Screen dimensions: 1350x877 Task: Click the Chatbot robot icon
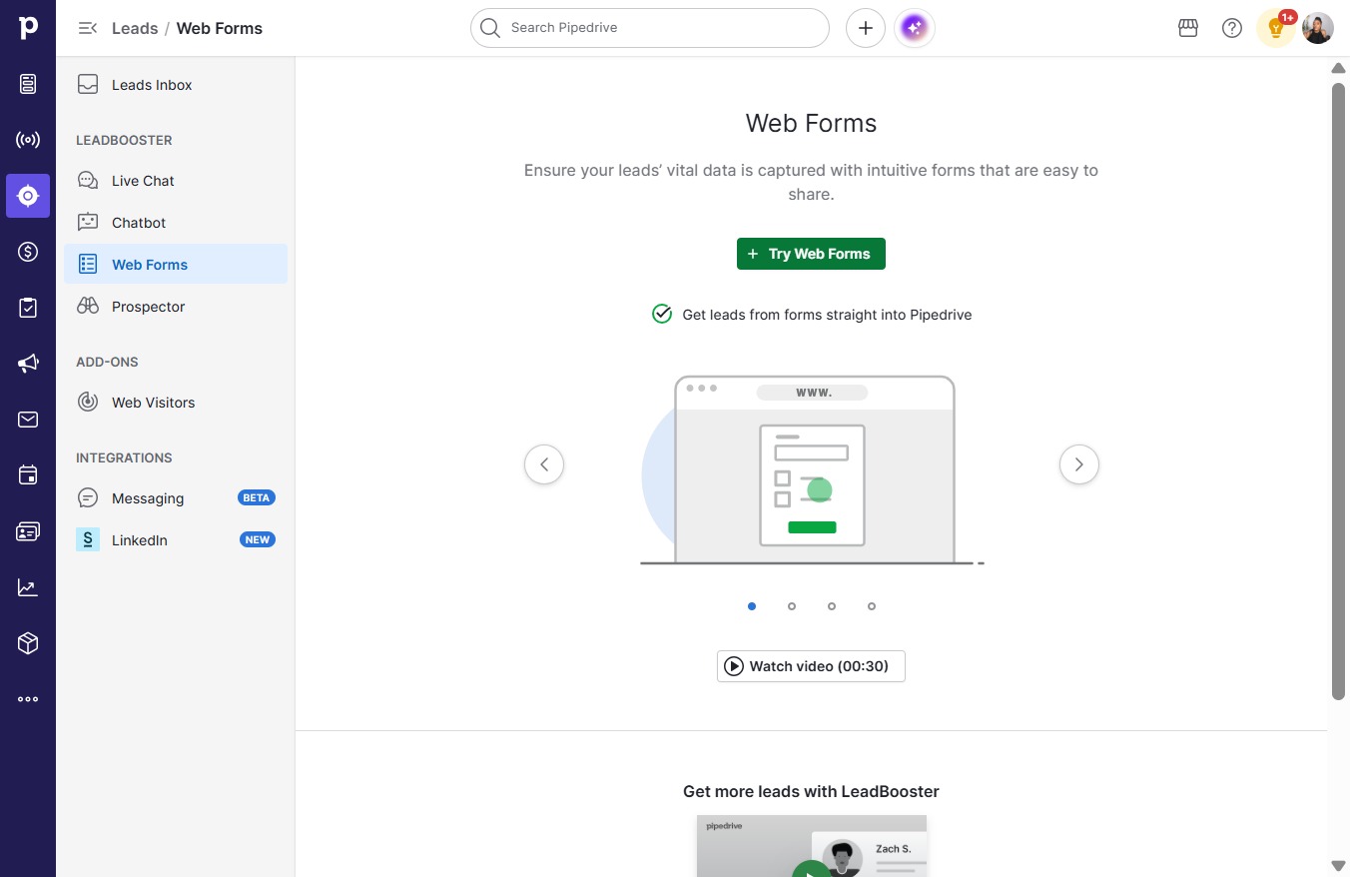(x=88, y=223)
